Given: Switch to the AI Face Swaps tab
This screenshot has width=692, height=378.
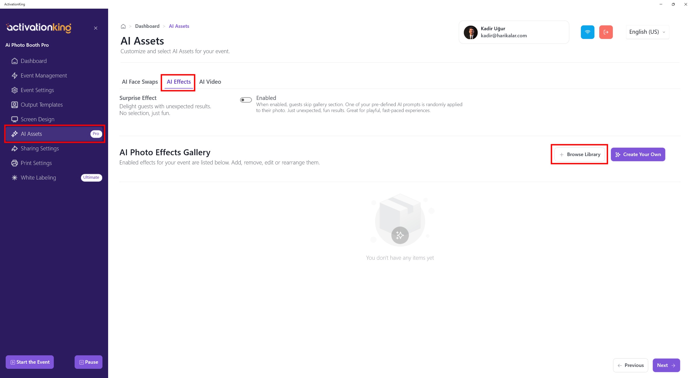Looking at the screenshot, I should (140, 82).
